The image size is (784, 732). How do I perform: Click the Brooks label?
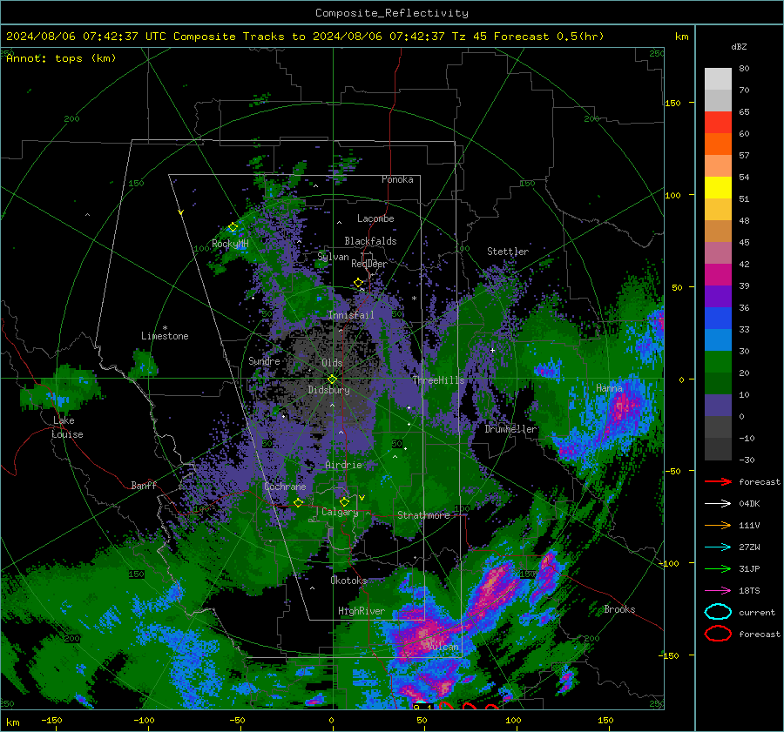pos(619,609)
